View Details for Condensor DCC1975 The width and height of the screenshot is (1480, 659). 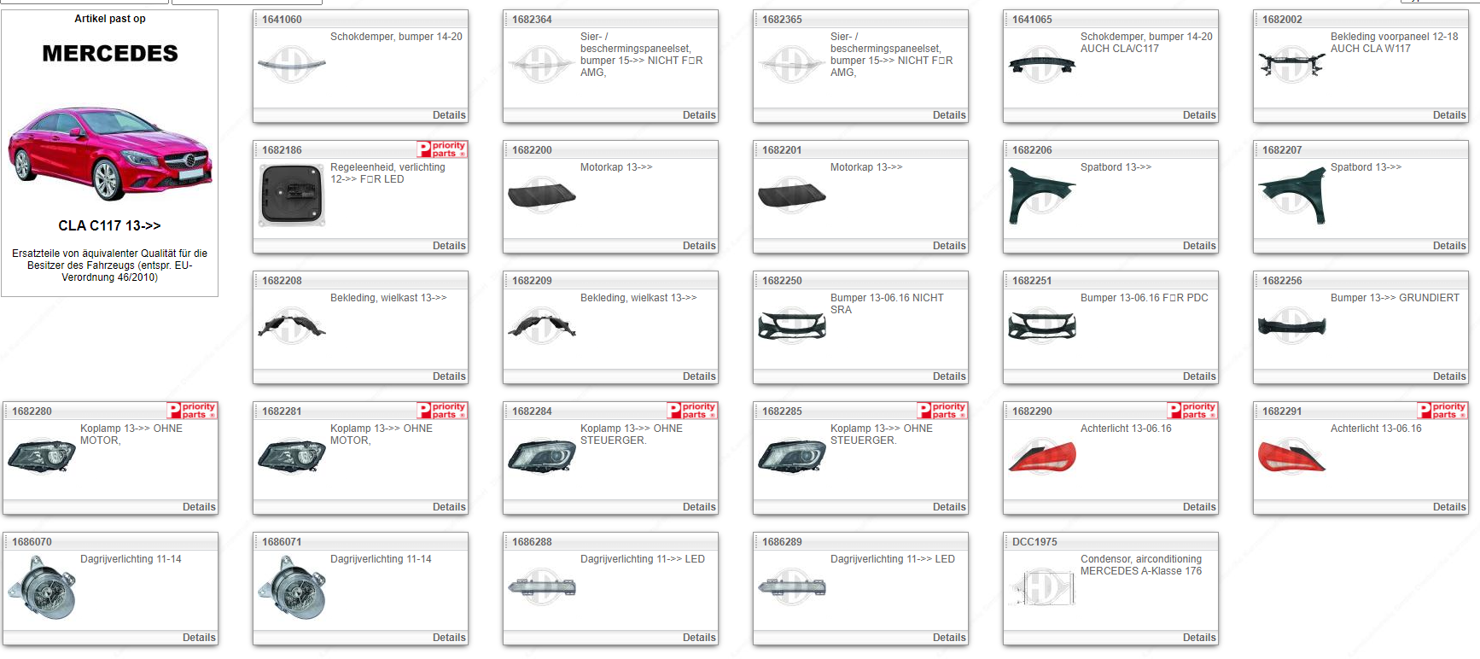tap(1198, 638)
